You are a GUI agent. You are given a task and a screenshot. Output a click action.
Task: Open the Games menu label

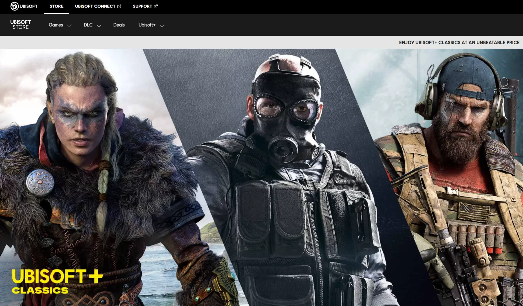click(x=56, y=25)
